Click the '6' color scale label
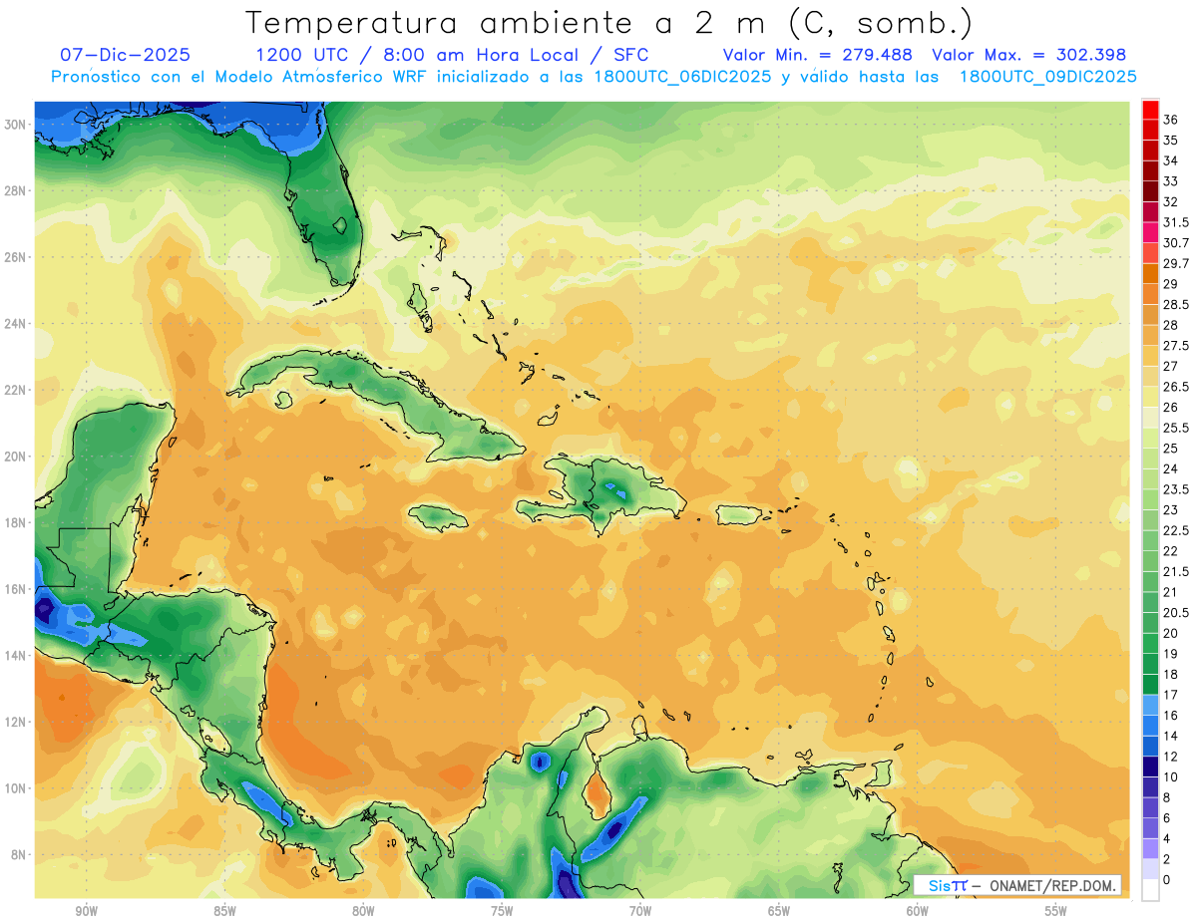The image size is (1197, 924). pos(1167,817)
